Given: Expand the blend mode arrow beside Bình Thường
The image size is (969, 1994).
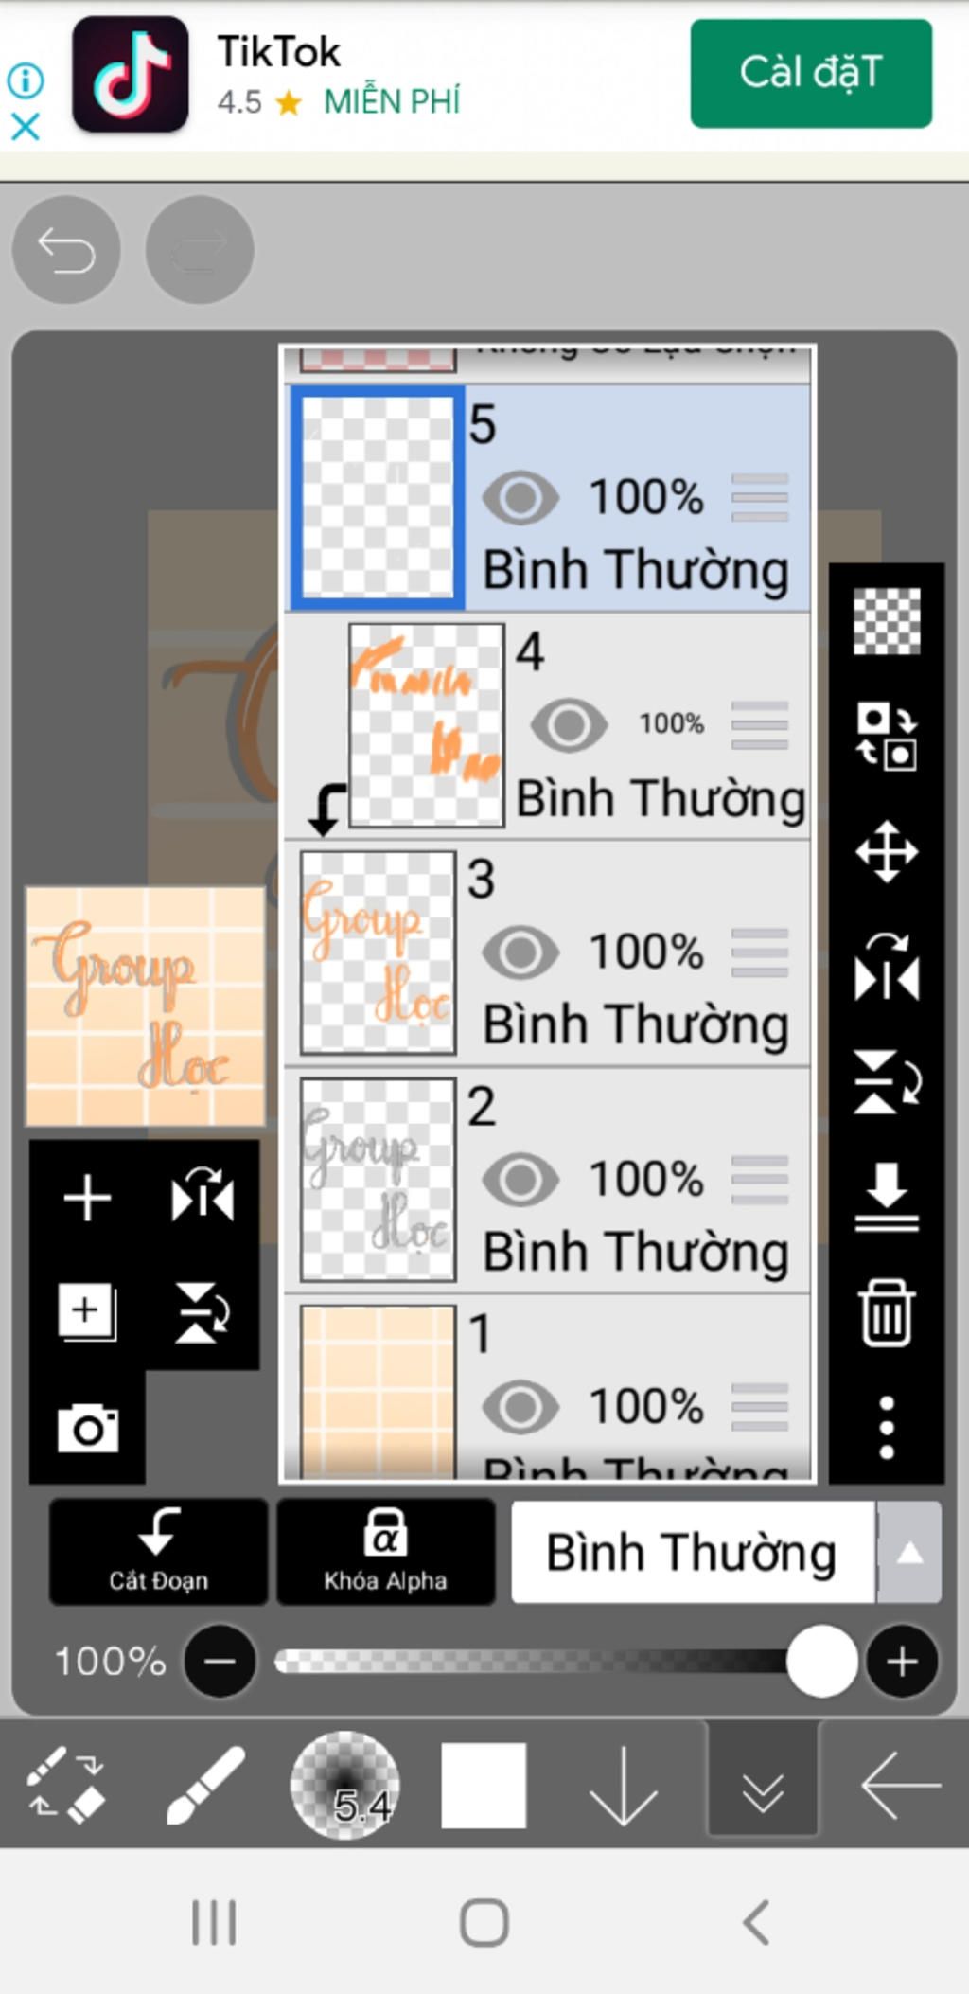Looking at the screenshot, I should 909,1552.
